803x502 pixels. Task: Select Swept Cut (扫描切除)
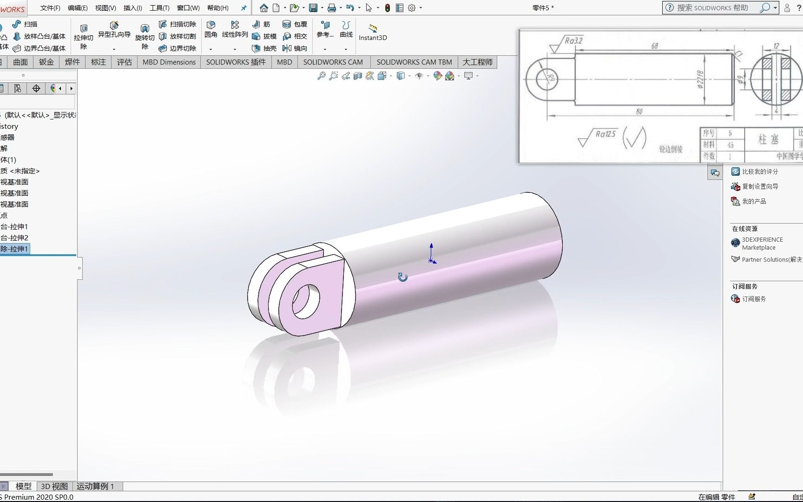(178, 24)
